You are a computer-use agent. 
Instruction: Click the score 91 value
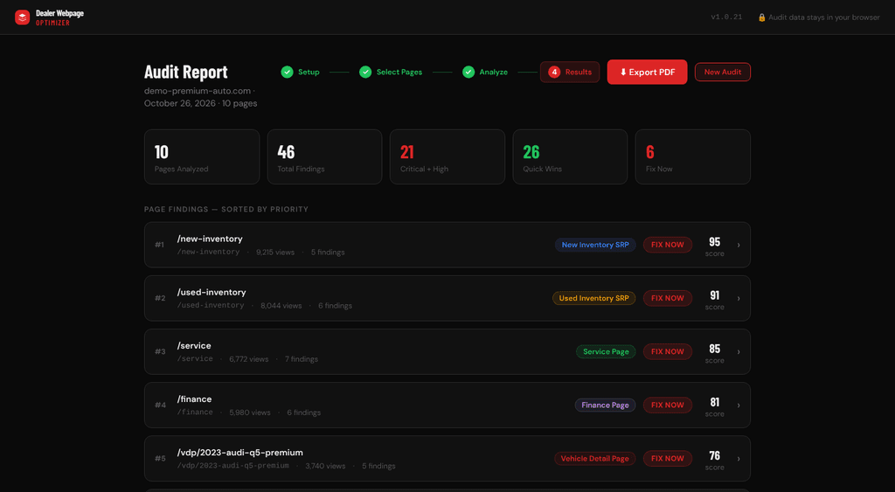pyautogui.click(x=715, y=295)
